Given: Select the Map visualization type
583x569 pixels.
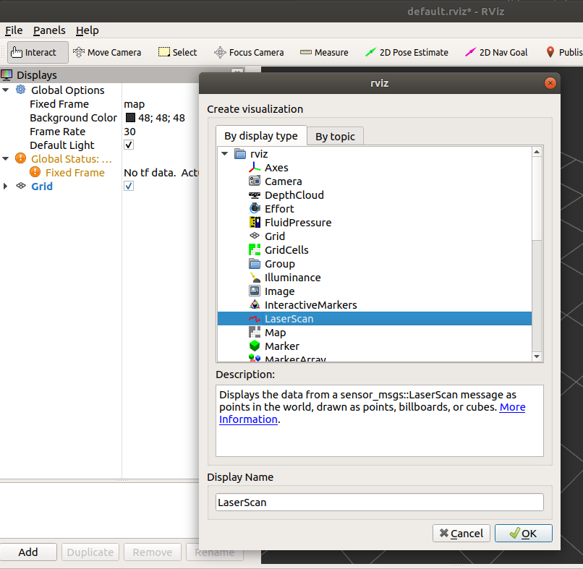Looking at the screenshot, I should point(275,333).
